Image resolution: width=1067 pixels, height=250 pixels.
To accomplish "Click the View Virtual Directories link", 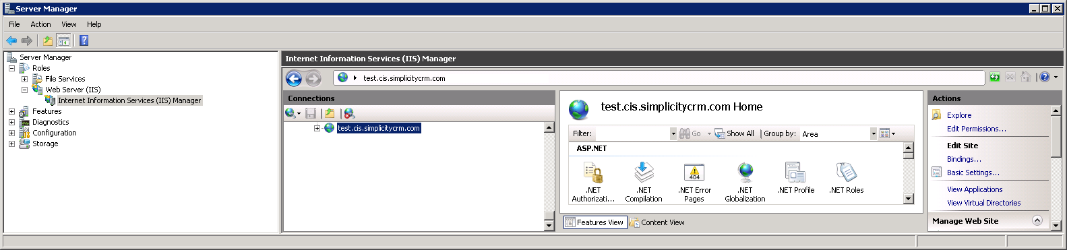I will coord(983,203).
